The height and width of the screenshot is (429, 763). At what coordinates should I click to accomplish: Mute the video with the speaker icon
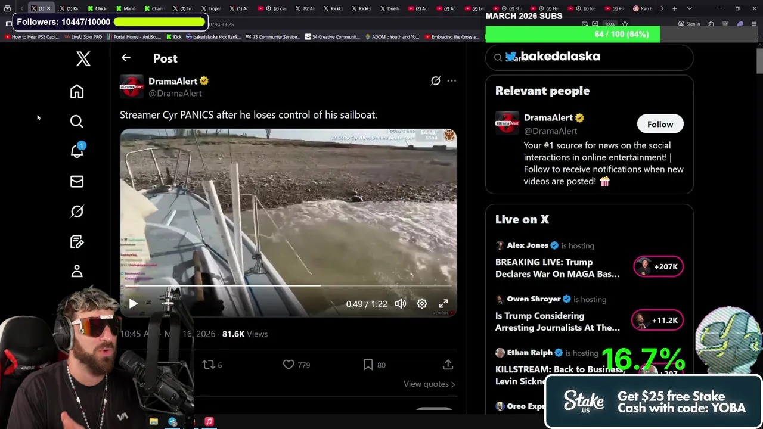coord(401,304)
